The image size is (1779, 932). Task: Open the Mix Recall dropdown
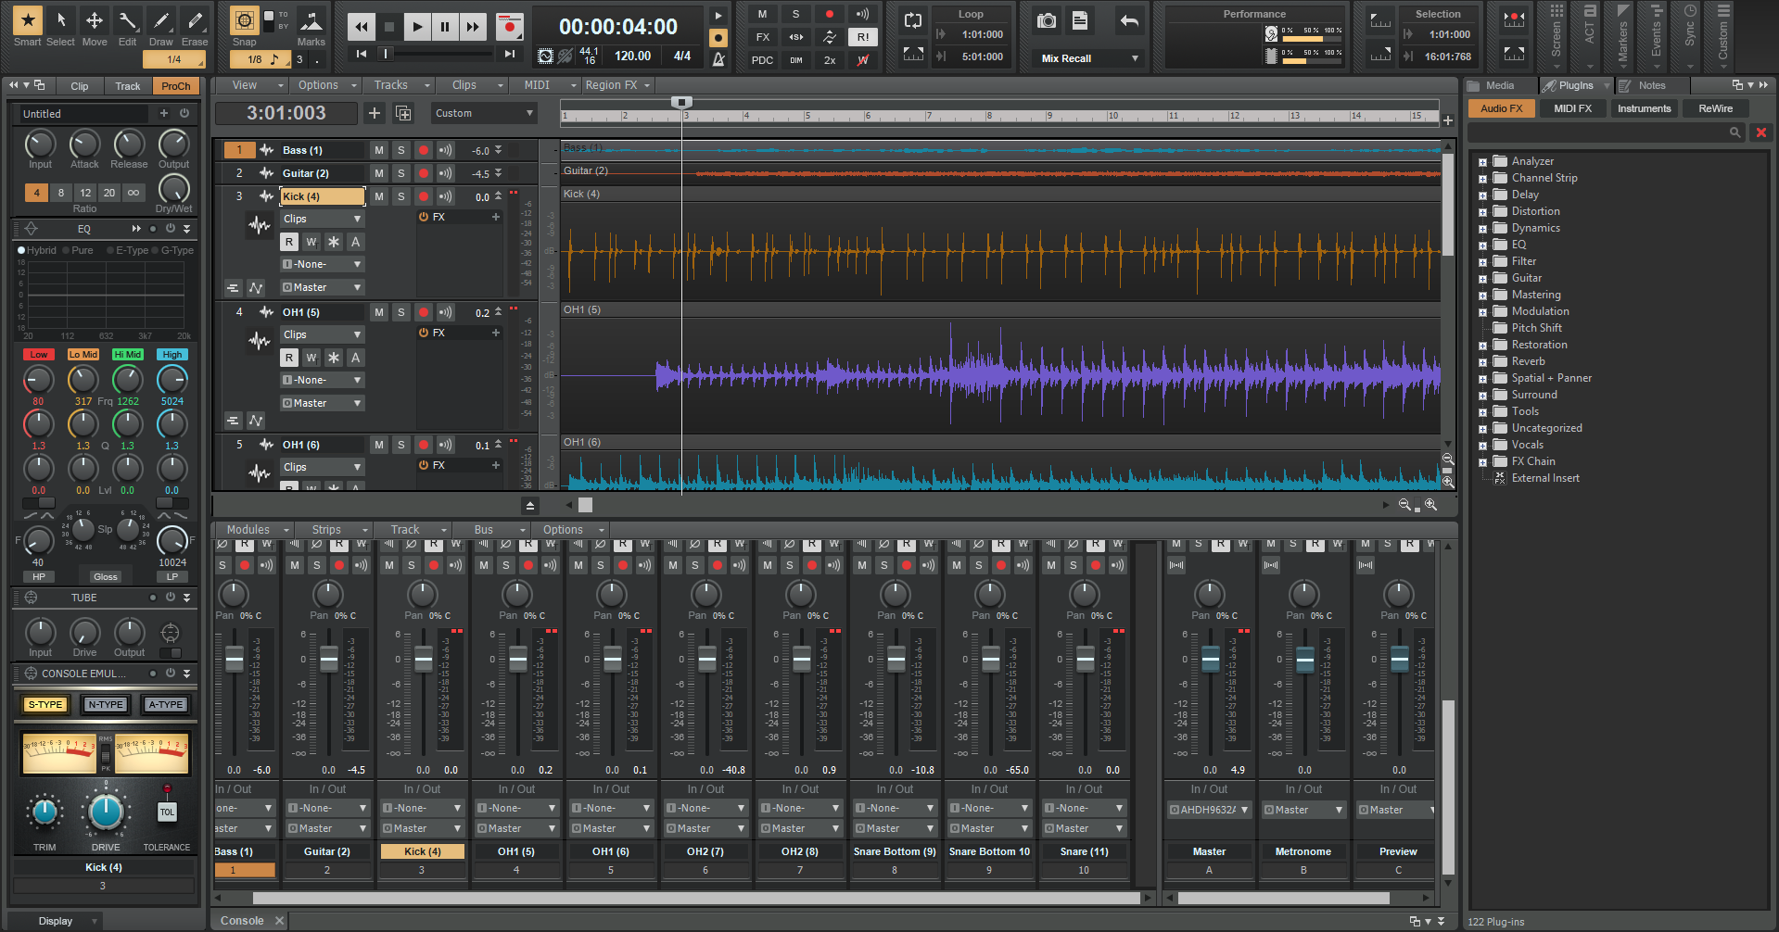point(1086,57)
